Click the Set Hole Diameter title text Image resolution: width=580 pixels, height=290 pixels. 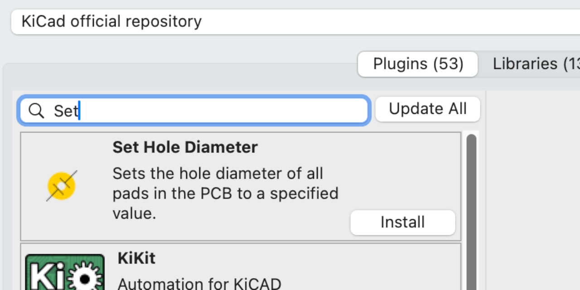[185, 147]
